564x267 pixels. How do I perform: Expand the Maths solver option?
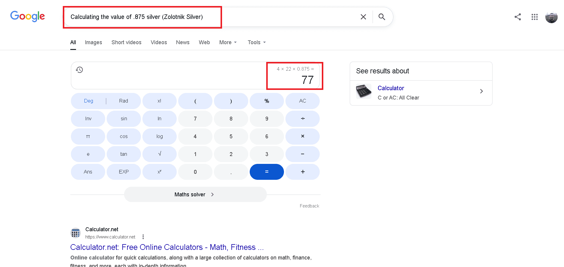[x=195, y=195]
